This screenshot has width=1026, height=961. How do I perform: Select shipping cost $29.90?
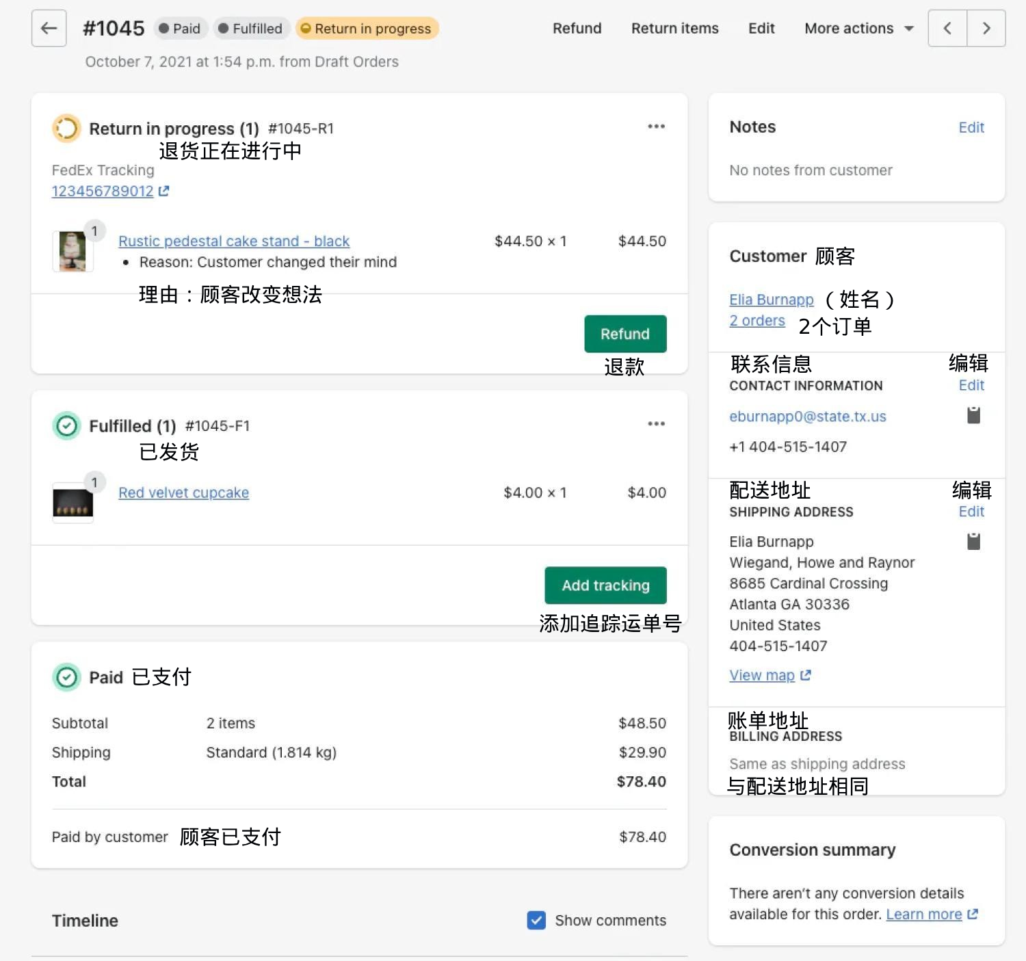[x=642, y=752]
